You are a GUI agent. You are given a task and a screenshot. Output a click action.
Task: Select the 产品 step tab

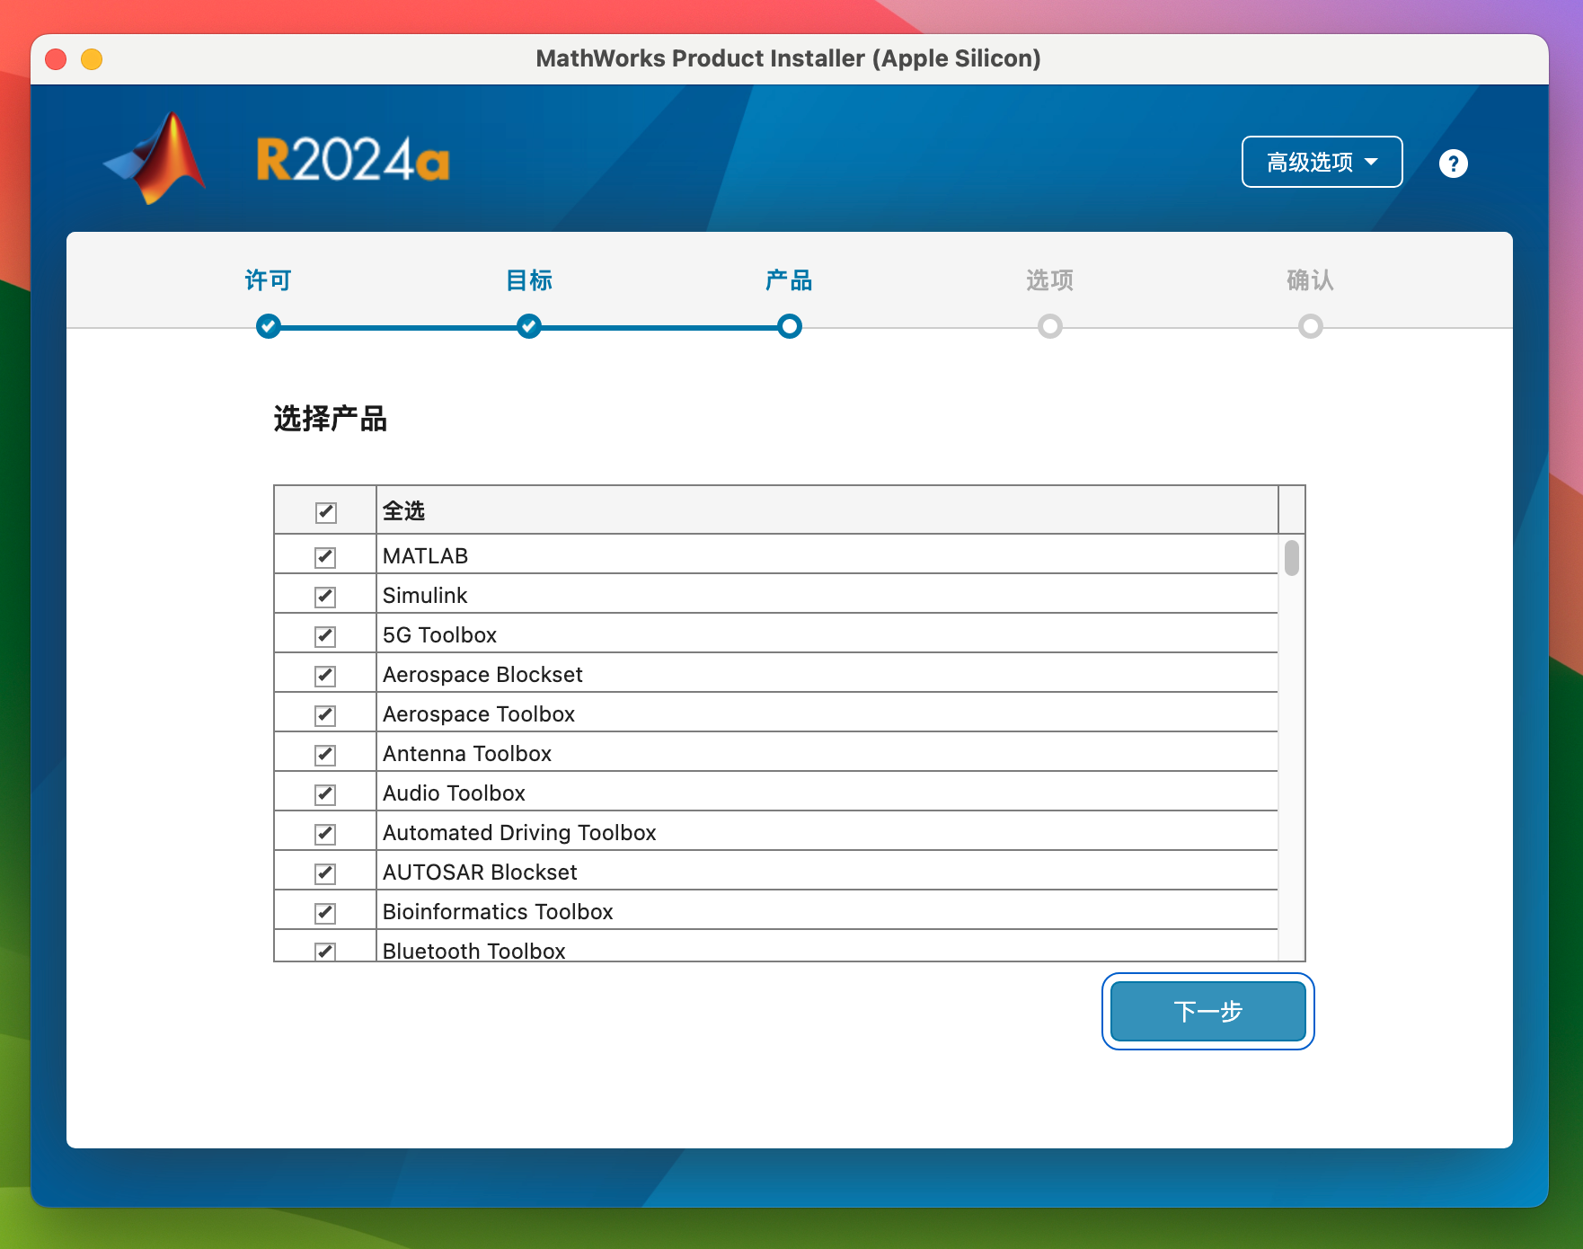pos(789,280)
